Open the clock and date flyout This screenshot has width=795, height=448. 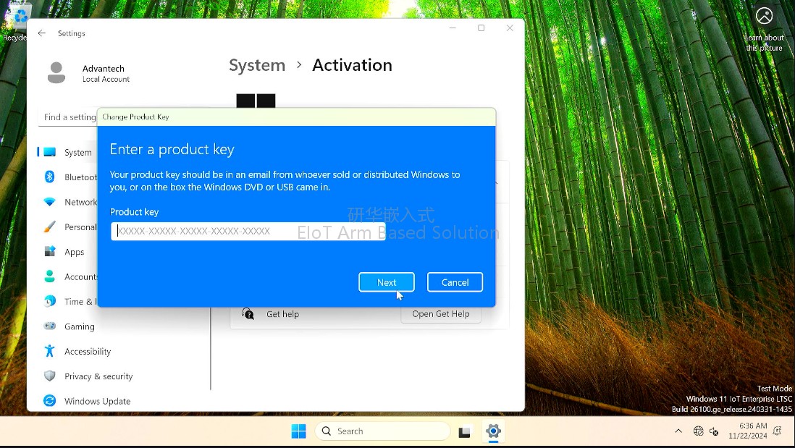coord(748,431)
